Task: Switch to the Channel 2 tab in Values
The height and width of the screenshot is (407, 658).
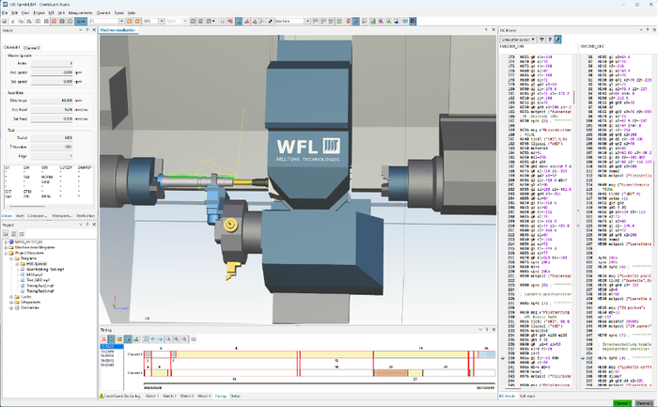Action: (x=32, y=47)
